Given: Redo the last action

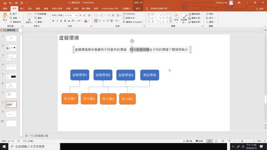Looking at the screenshot, I should coord(16,3).
